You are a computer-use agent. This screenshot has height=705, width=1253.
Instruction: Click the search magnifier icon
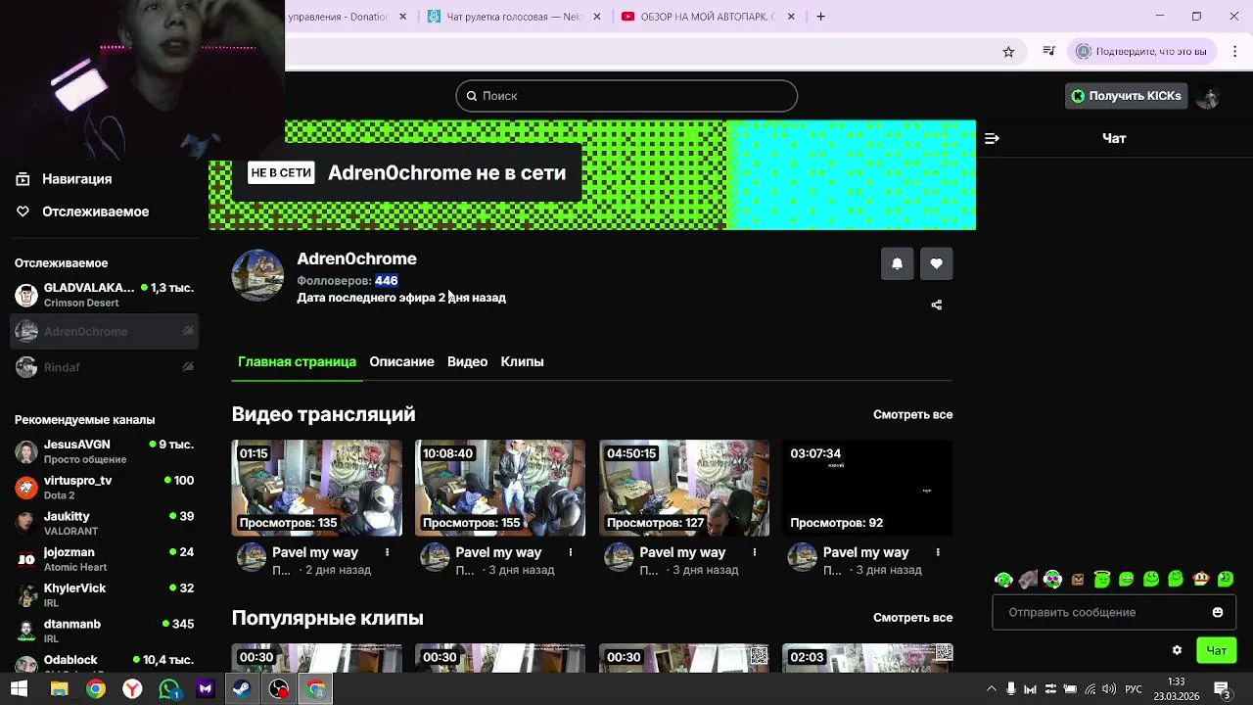point(471,96)
